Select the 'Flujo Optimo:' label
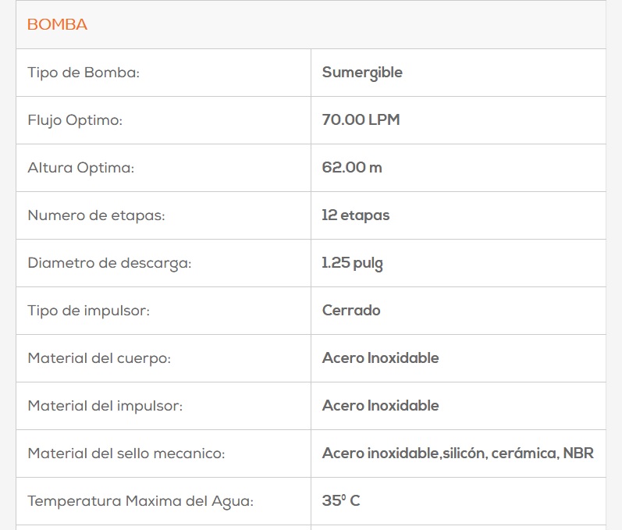The width and height of the screenshot is (622, 530). click(x=75, y=120)
